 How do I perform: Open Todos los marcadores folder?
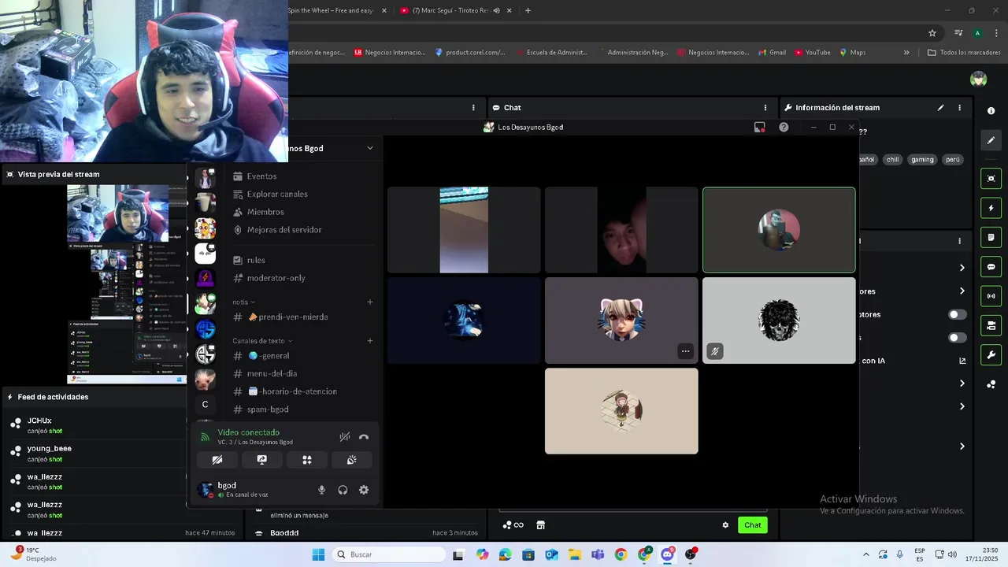(964, 53)
